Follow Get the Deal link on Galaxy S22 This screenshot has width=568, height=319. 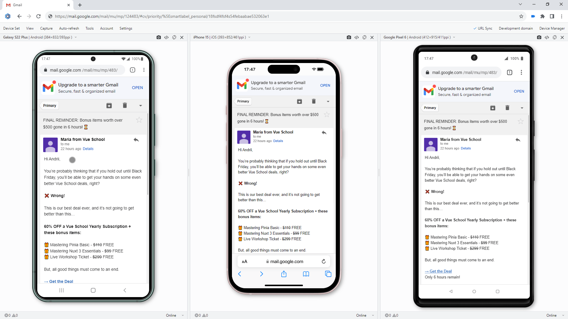(58, 281)
